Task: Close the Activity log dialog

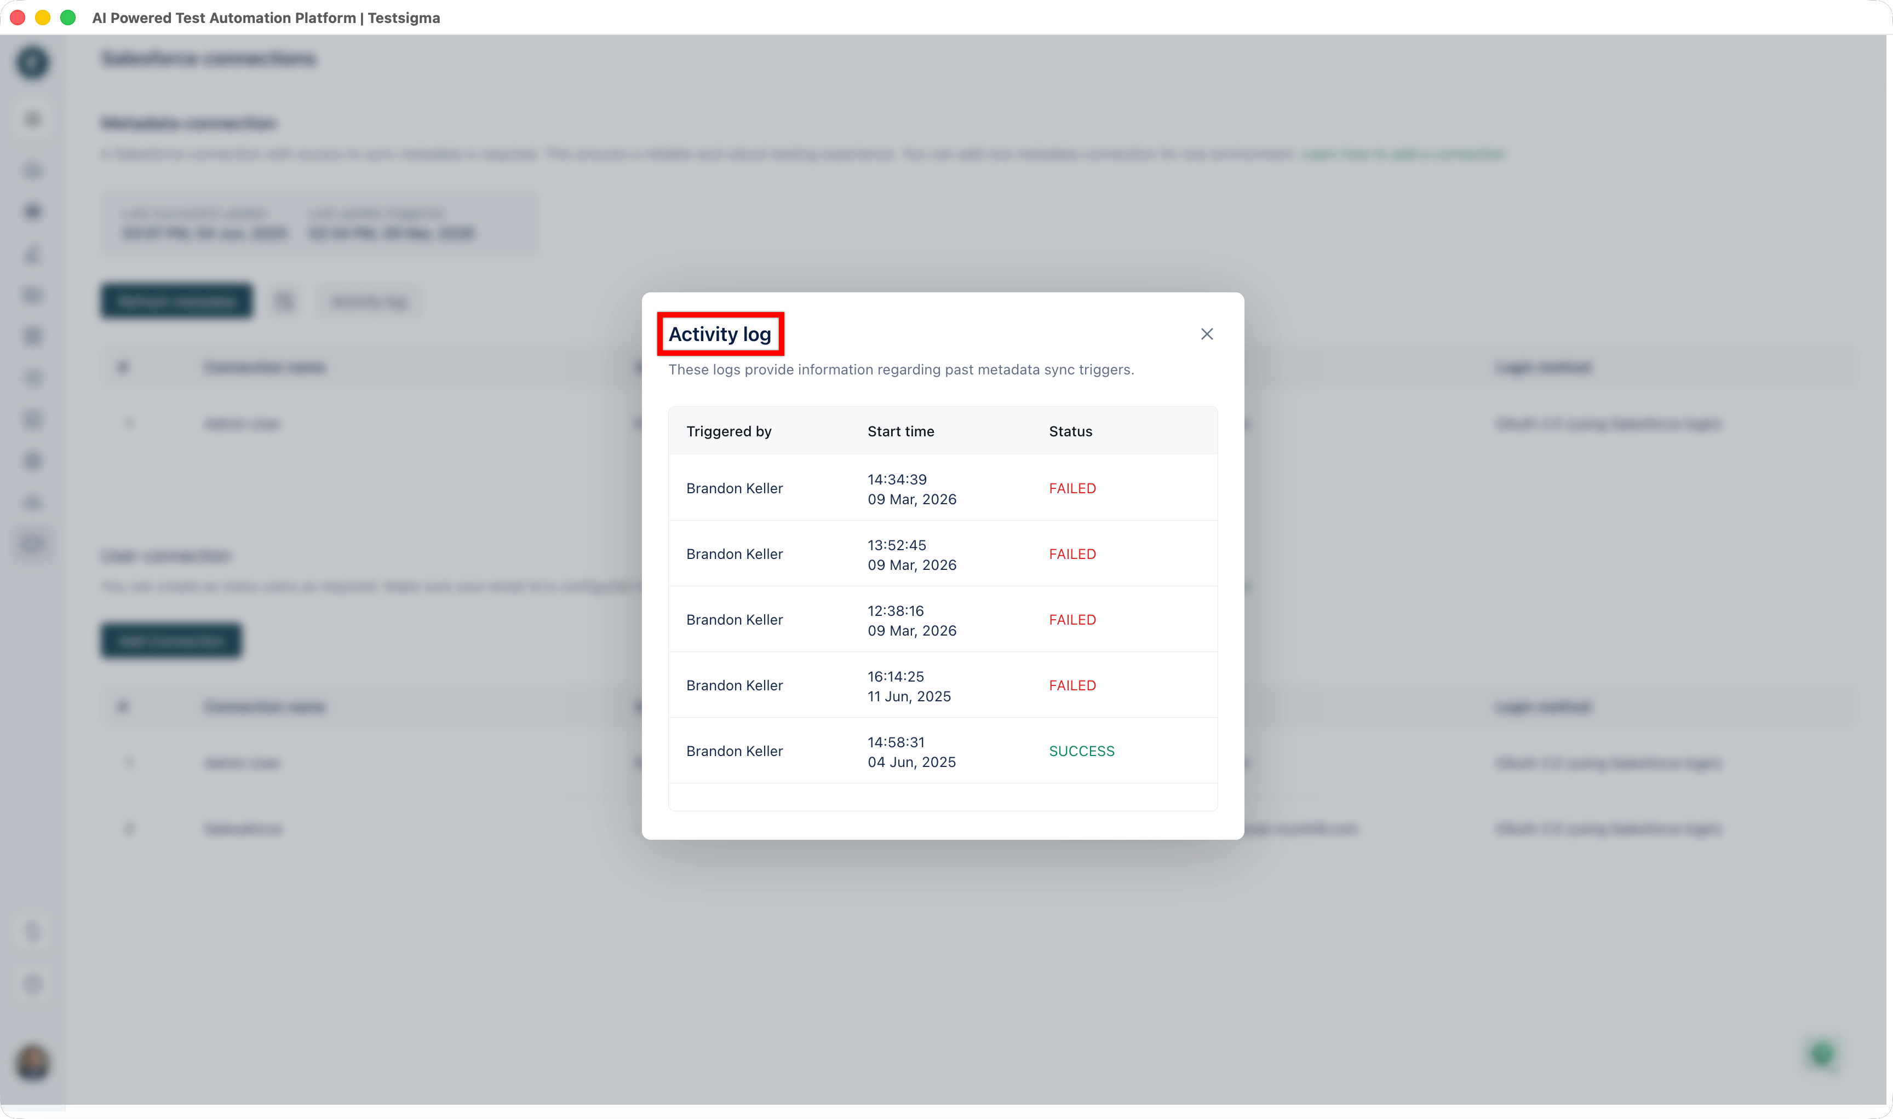Action: click(x=1207, y=334)
